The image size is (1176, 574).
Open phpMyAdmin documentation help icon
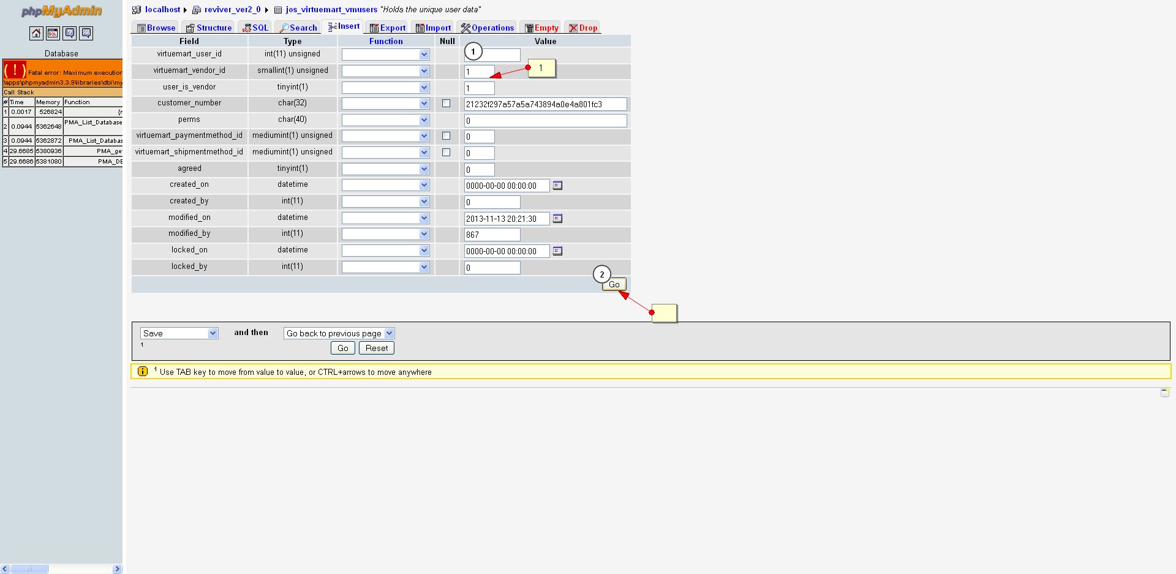tap(70, 33)
